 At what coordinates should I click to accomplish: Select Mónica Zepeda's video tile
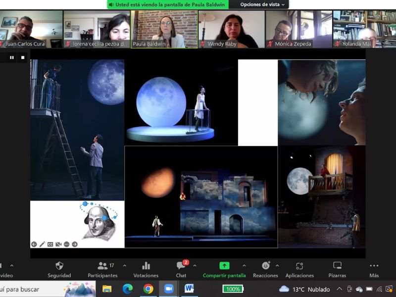[x=299, y=29]
